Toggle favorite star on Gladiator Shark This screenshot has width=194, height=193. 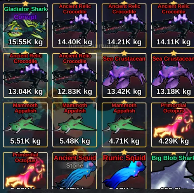point(25,4)
